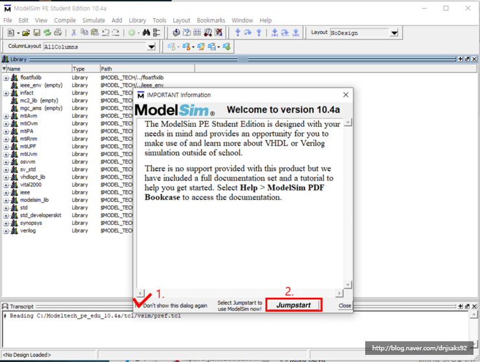The image size is (480, 362).
Task: Open the ColumnLayout AllColumns dropdown
Action: [x=151, y=47]
